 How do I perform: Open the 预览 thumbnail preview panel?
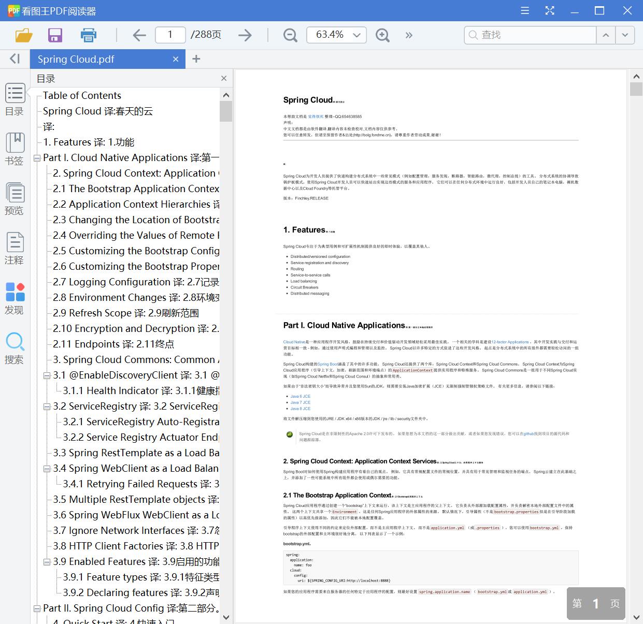pos(15,199)
